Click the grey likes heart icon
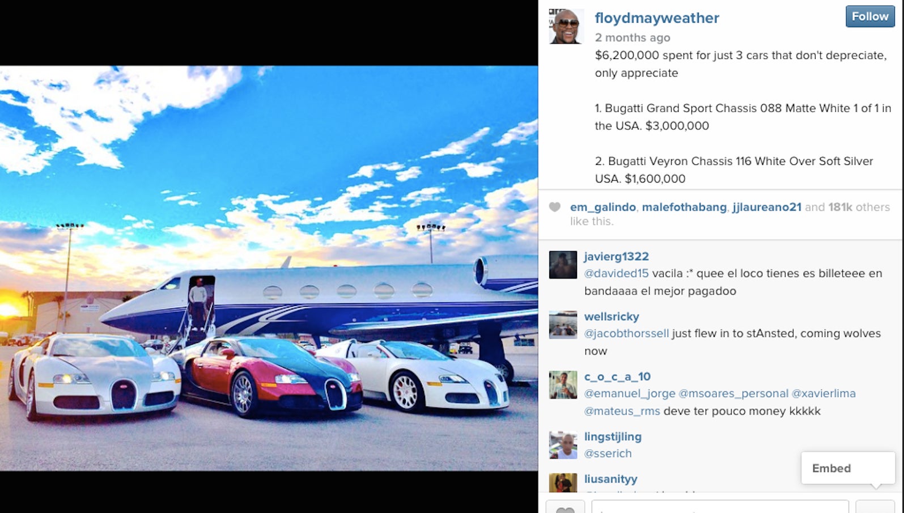 pyautogui.click(x=555, y=207)
